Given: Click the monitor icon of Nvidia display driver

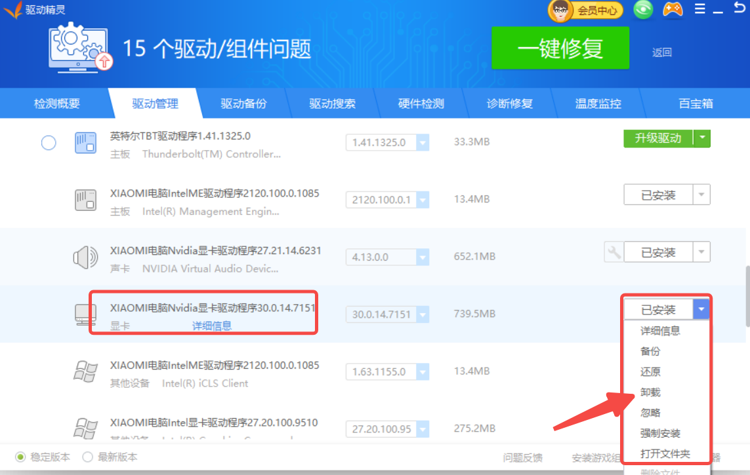Looking at the screenshot, I should [x=85, y=315].
